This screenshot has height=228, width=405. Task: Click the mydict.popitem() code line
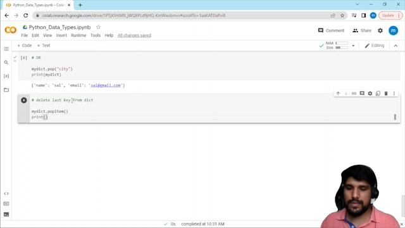point(50,111)
